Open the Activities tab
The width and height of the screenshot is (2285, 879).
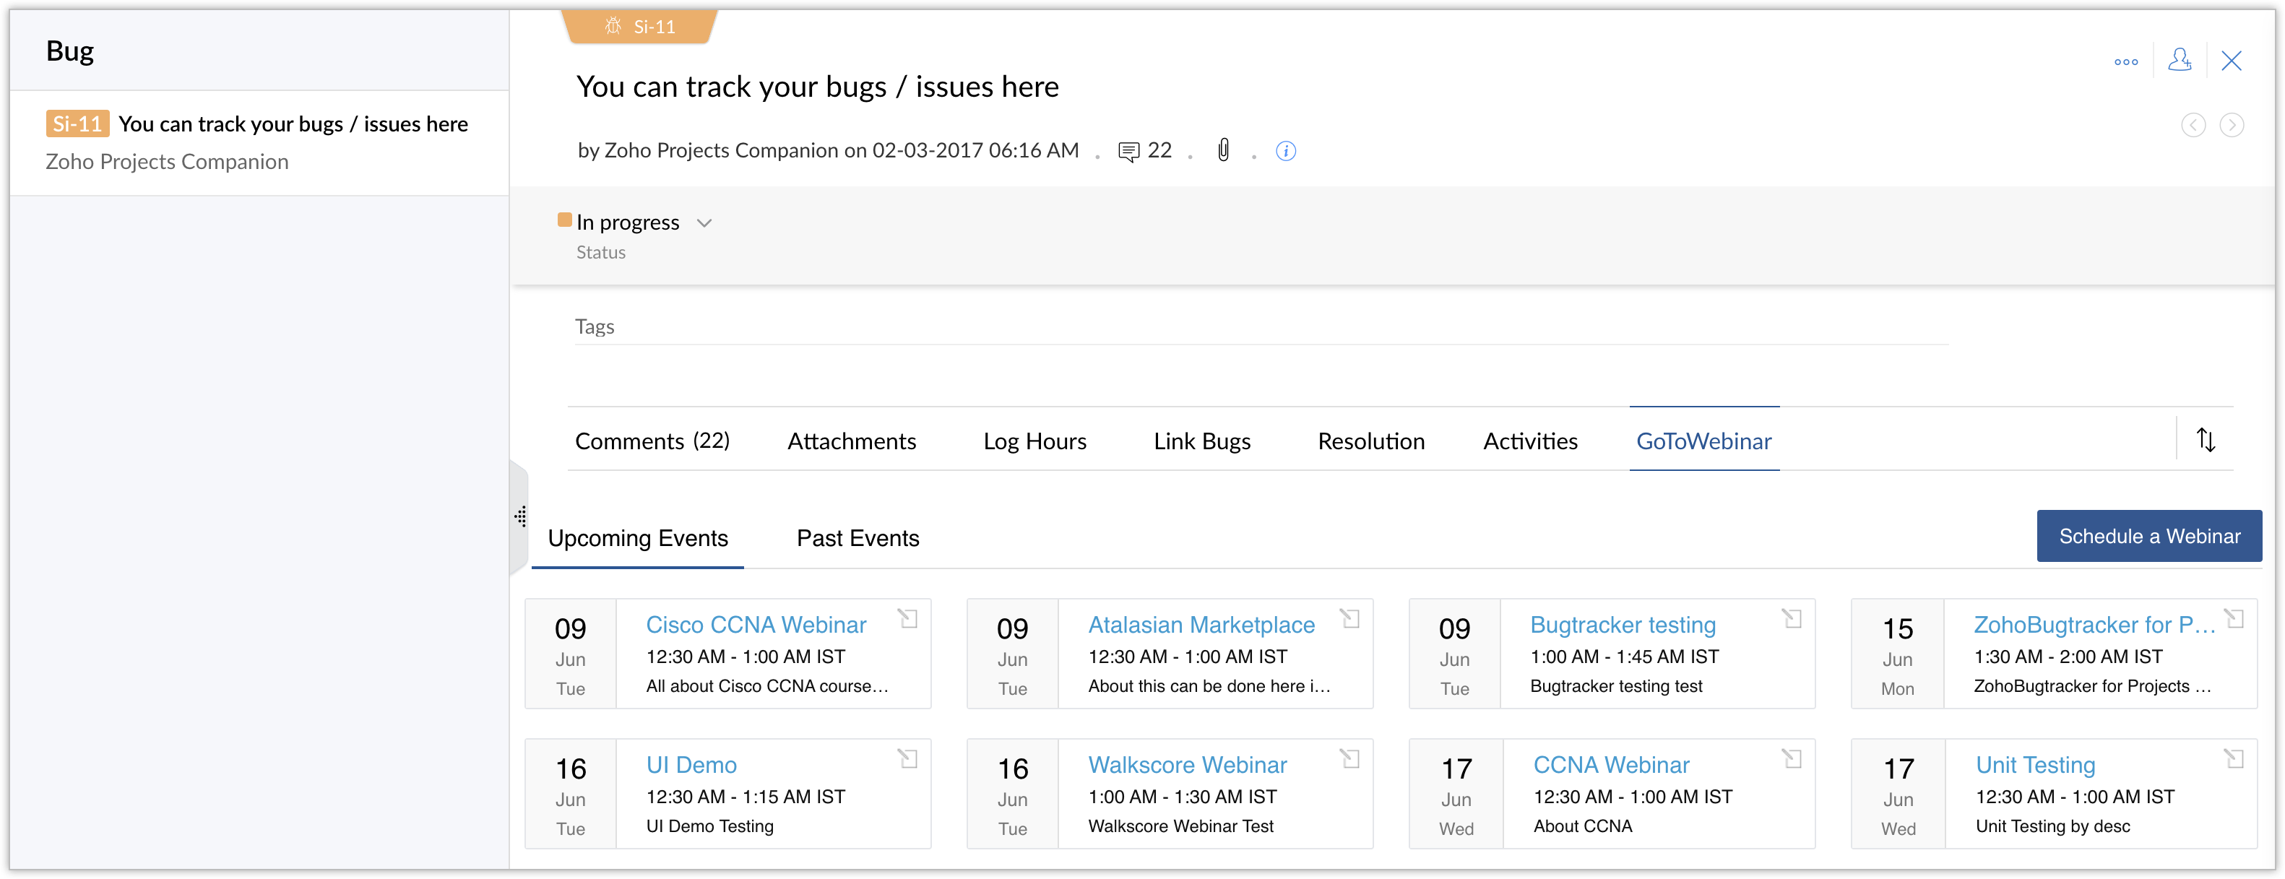click(x=1530, y=441)
